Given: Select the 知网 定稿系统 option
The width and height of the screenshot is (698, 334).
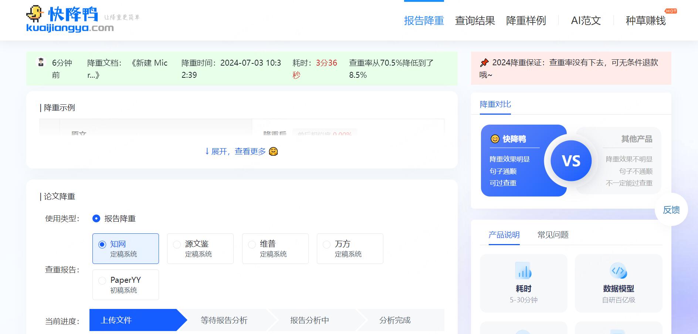Looking at the screenshot, I should [126, 248].
